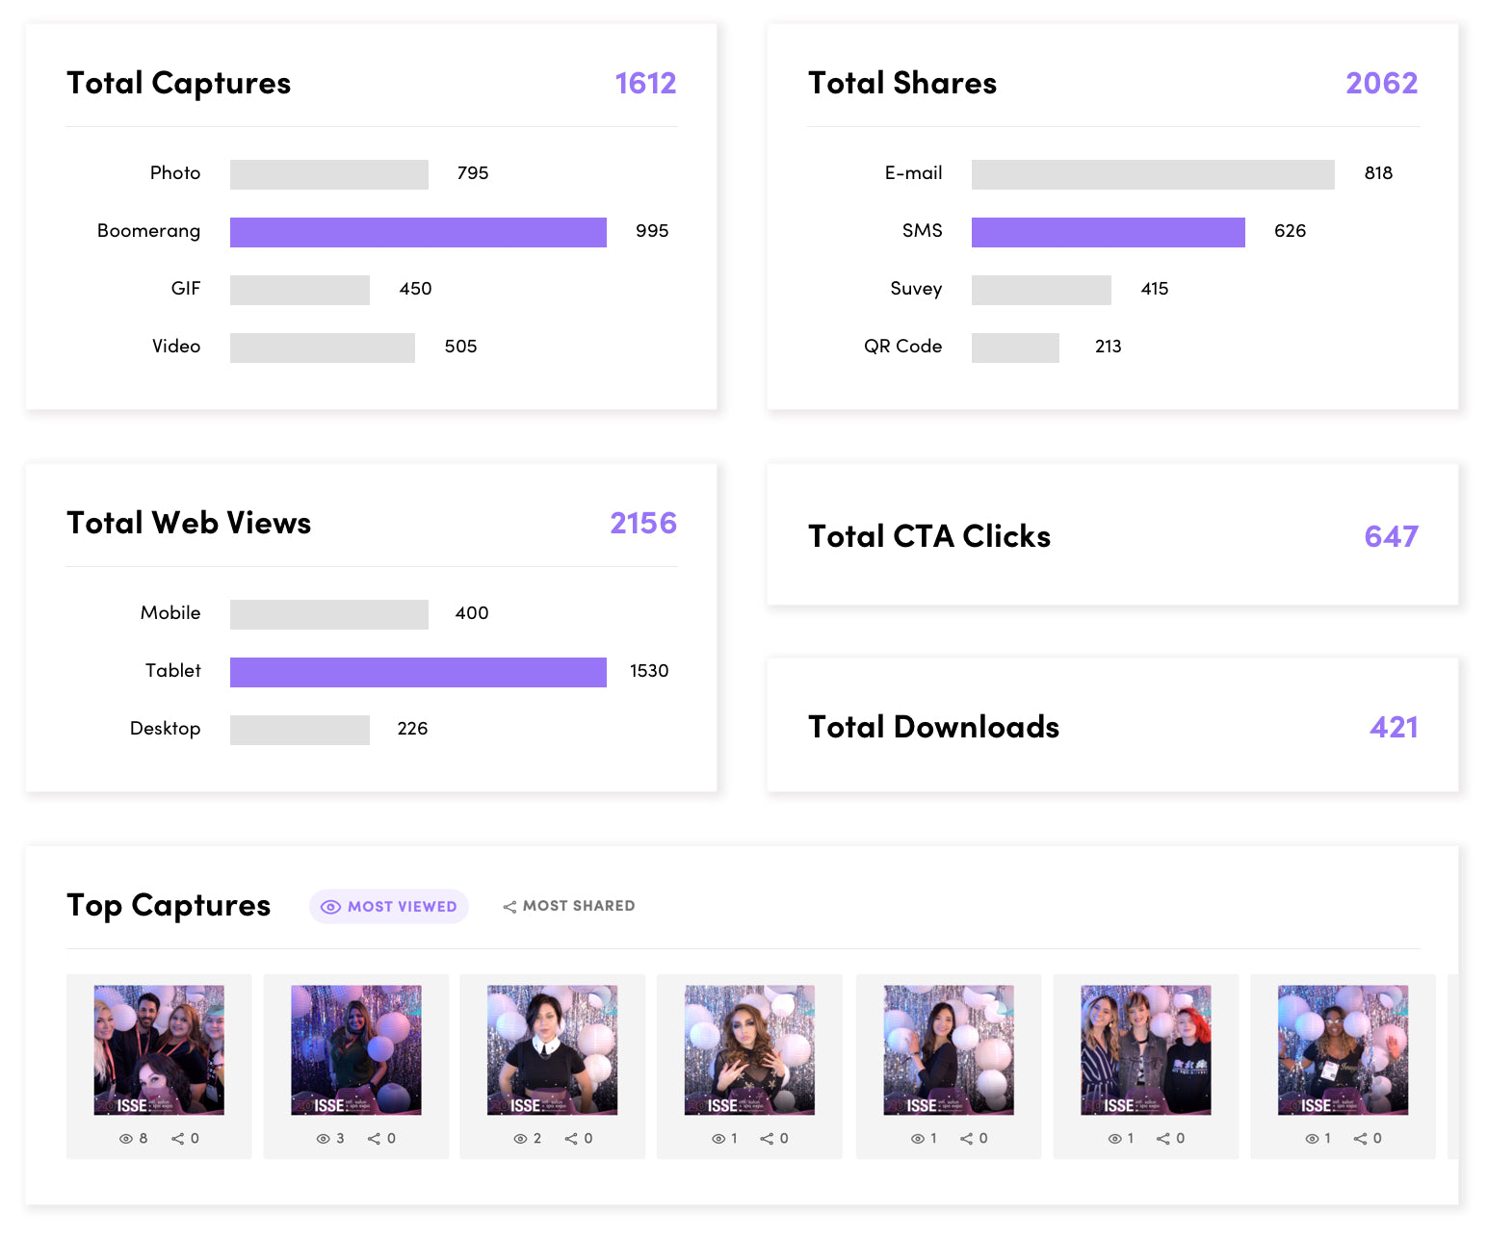
Task: Click the Total Captures count 1612
Action: pos(645,84)
